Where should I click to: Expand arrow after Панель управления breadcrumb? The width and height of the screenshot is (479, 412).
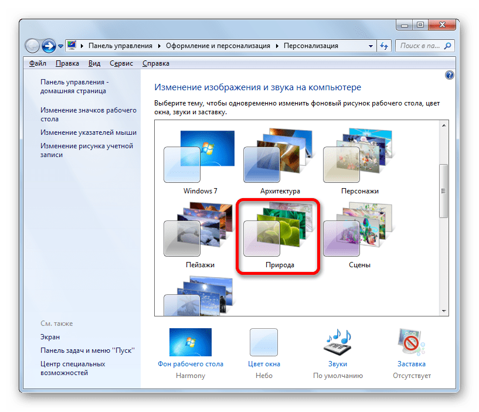point(159,46)
